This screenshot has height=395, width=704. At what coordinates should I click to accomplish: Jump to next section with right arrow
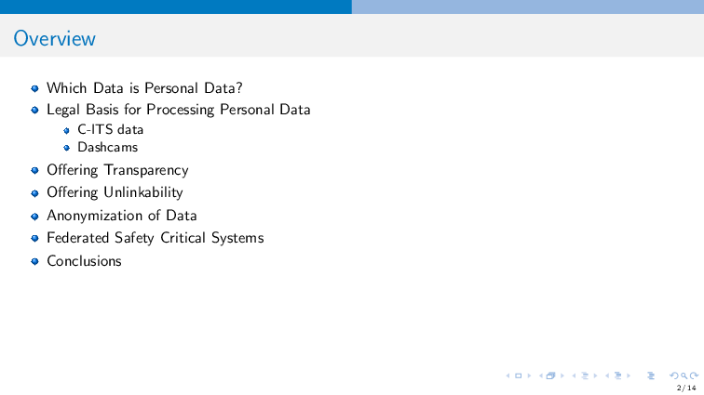(629, 375)
